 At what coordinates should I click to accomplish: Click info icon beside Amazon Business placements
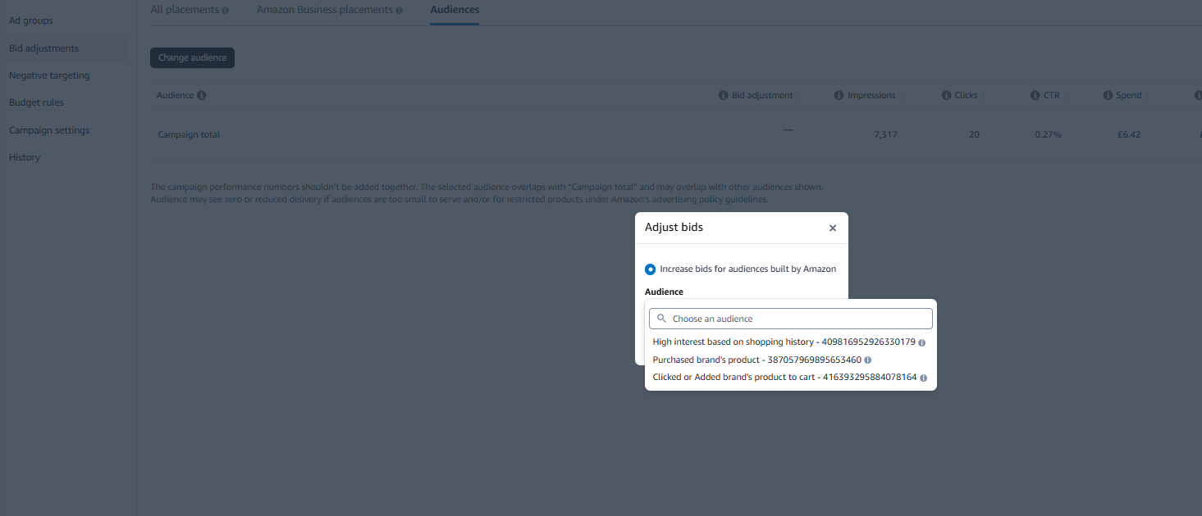[x=400, y=11]
